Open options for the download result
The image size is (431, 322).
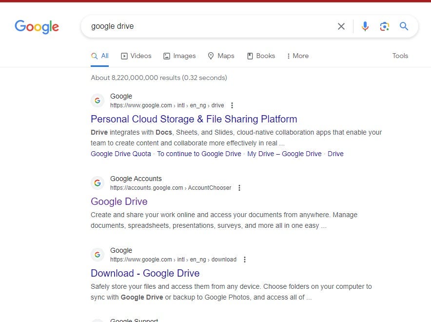245,260
